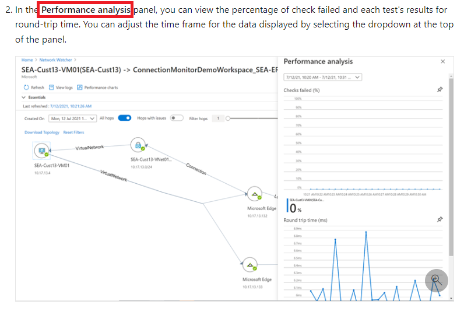The height and width of the screenshot is (311, 464).
Task: Click the Refresh icon in the toolbar
Action: click(x=26, y=88)
